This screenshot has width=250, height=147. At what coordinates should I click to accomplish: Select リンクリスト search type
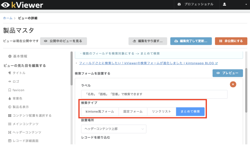click(x=162, y=112)
